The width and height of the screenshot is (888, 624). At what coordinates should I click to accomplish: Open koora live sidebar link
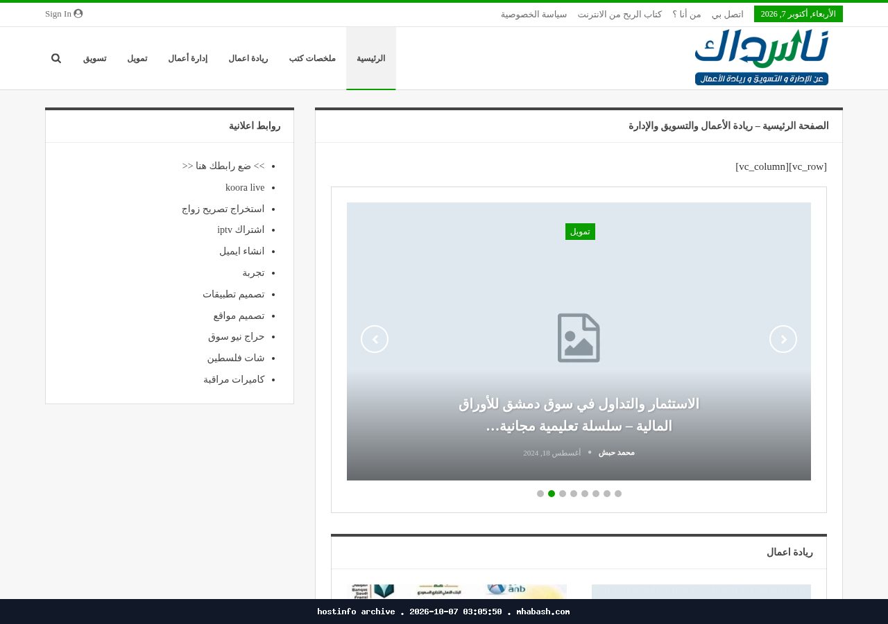(x=245, y=187)
